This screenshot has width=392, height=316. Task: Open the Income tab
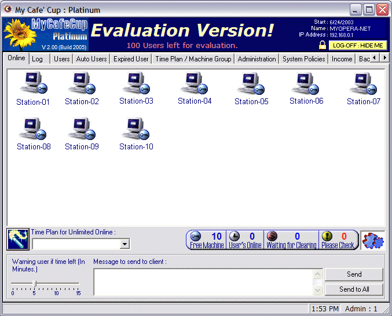(342, 59)
